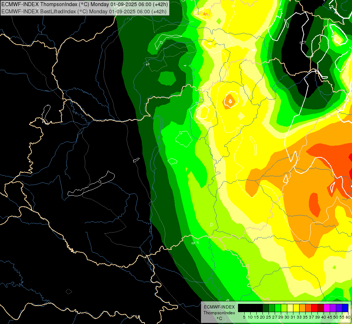Click the BestLiftedIndex title line at top
The height and width of the screenshot is (324, 352).
[84, 12]
